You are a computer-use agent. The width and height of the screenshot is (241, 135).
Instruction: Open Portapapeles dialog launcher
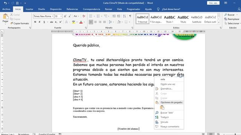30,28
